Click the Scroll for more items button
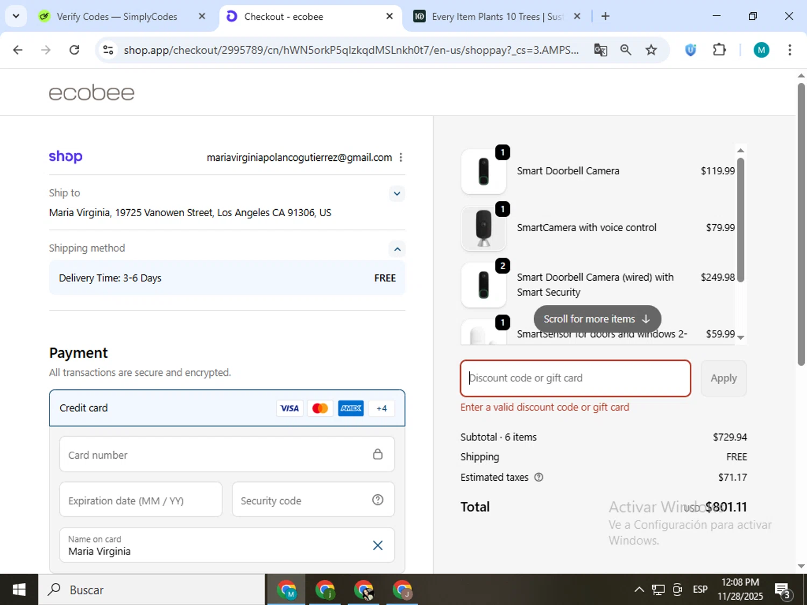 597,319
